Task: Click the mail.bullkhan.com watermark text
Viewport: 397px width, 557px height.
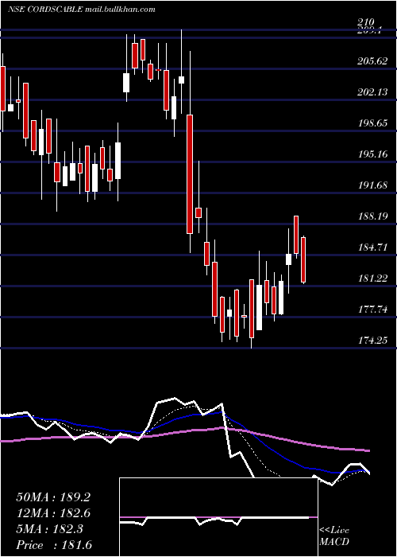Action: pyautogui.click(x=121, y=10)
